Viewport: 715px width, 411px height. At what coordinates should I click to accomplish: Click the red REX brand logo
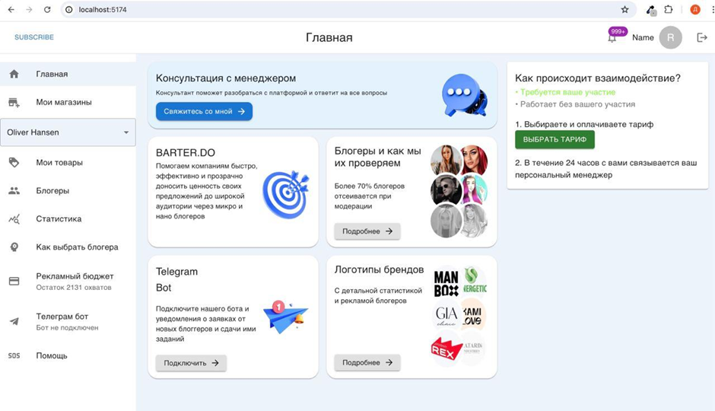(446, 350)
